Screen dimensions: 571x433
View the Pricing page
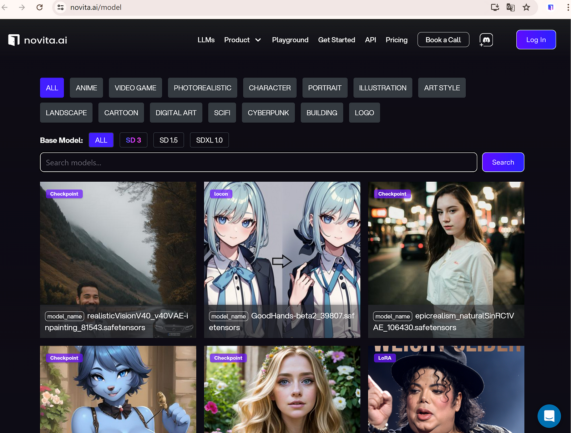(x=396, y=40)
